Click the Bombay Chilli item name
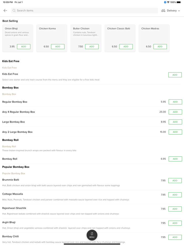Screen dimensions: 184x246 point(11,237)
